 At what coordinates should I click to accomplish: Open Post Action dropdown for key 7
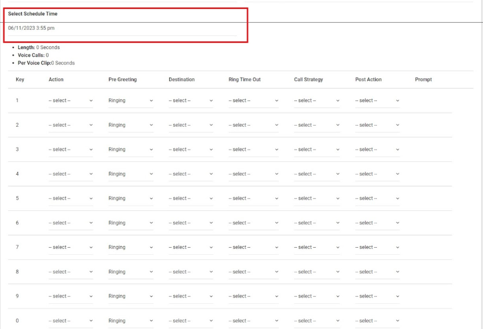(x=377, y=247)
